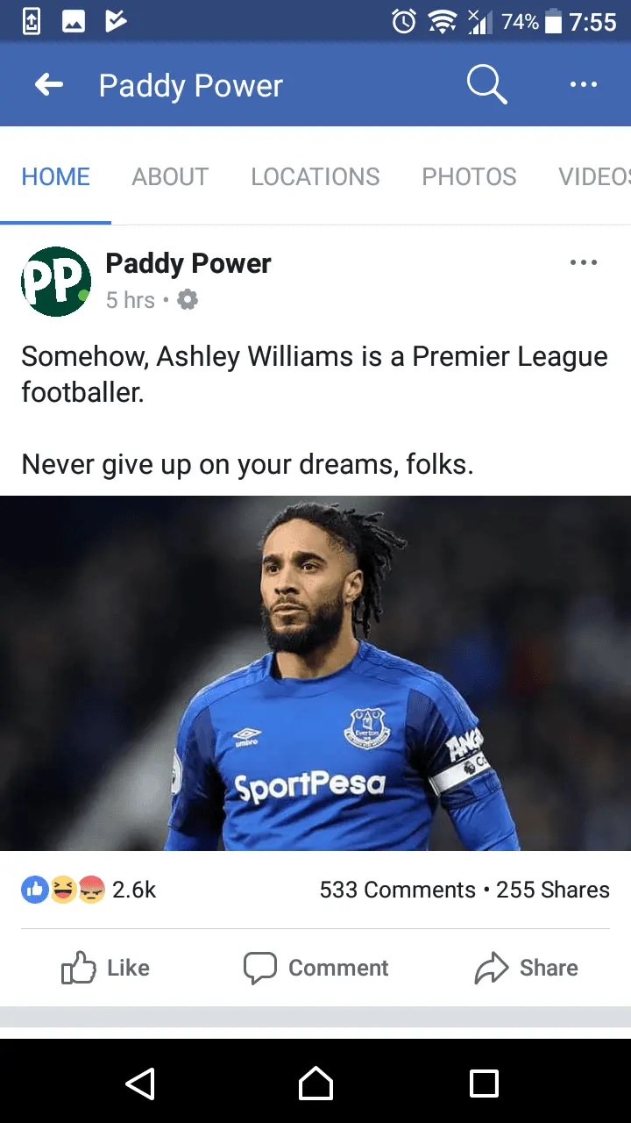The image size is (631, 1123).
Task: View the 255 Shares link
Action: click(553, 890)
